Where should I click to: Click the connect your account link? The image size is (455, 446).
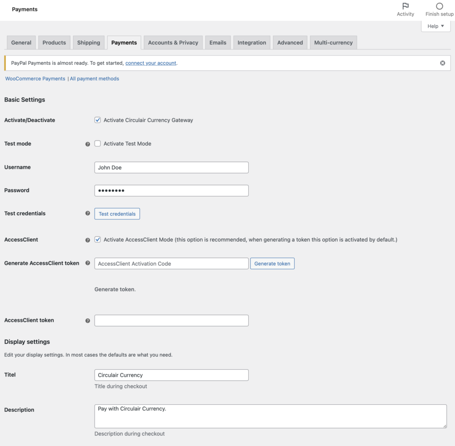[151, 63]
